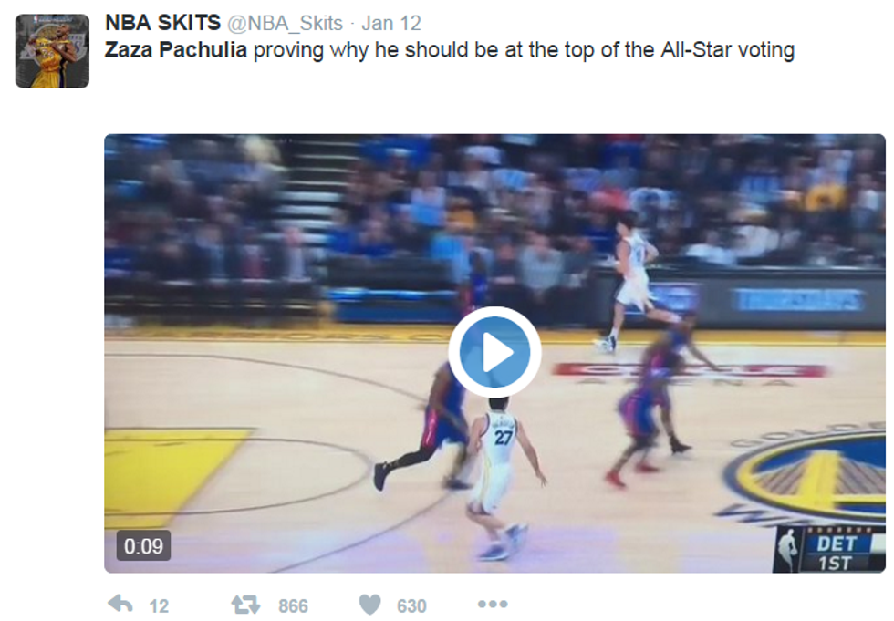The width and height of the screenshot is (894, 621).
Task: Click the bold Zaza Pachulia text
Action: 175,50
